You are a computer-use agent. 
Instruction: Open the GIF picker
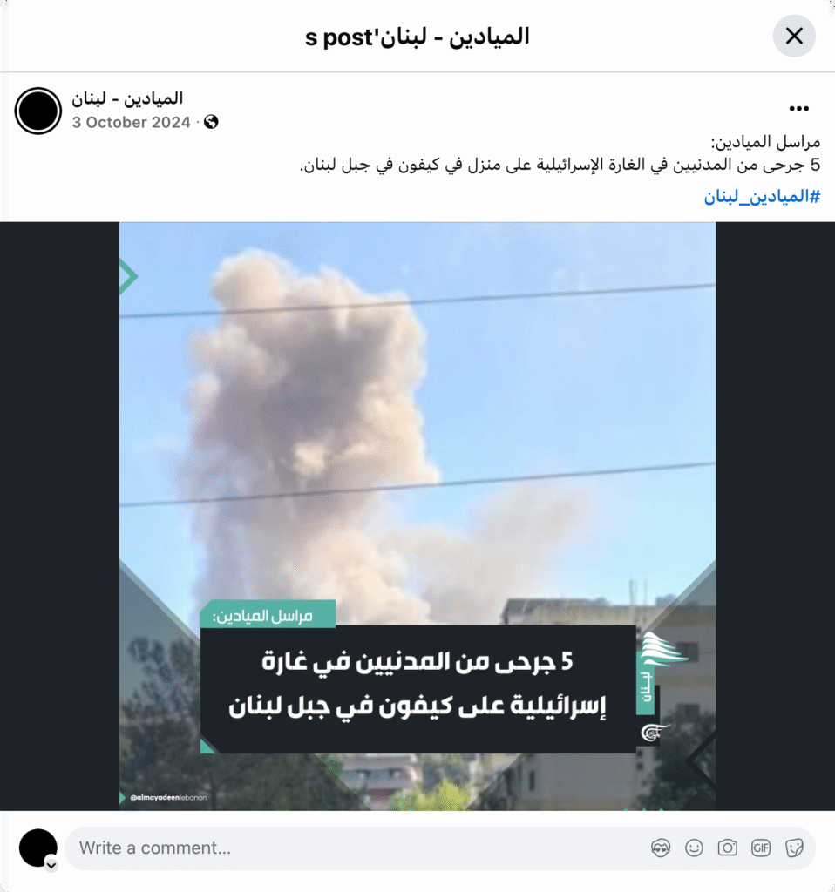(761, 848)
